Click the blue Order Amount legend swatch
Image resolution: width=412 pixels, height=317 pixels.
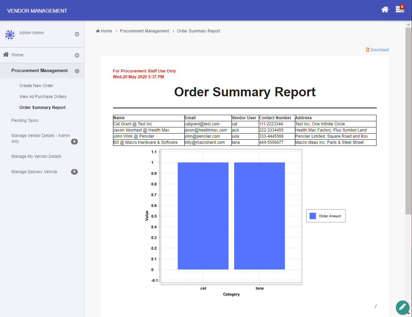pos(313,216)
